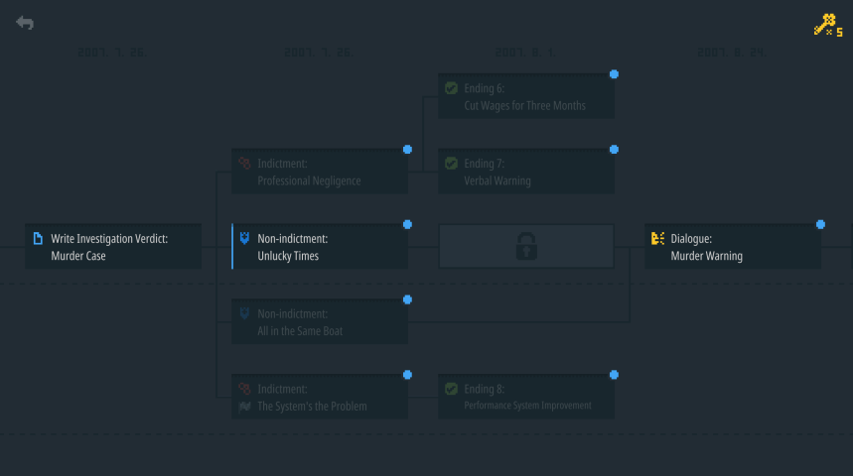
Task: Click the back arrow icon
Action: [25, 23]
